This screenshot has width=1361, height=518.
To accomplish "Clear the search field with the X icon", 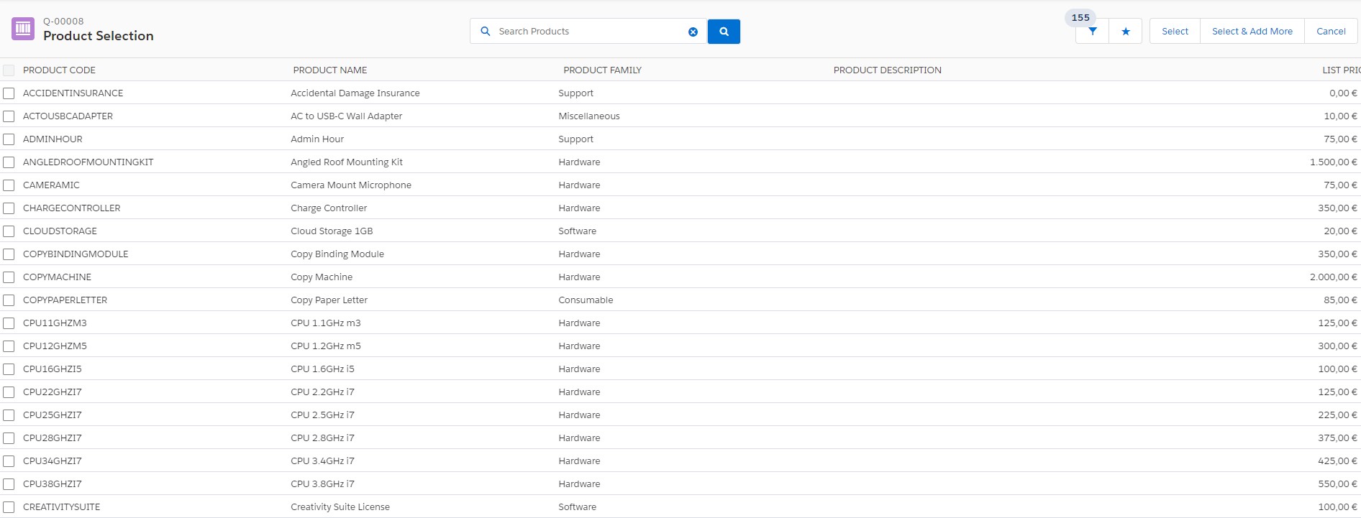I will tap(693, 32).
